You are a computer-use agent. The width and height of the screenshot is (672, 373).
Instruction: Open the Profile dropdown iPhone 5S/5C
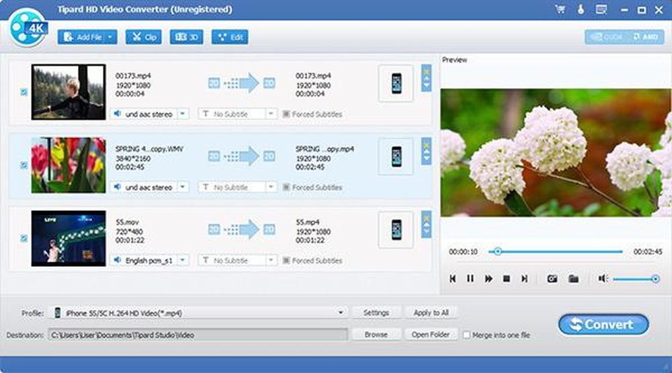tap(199, 313)
